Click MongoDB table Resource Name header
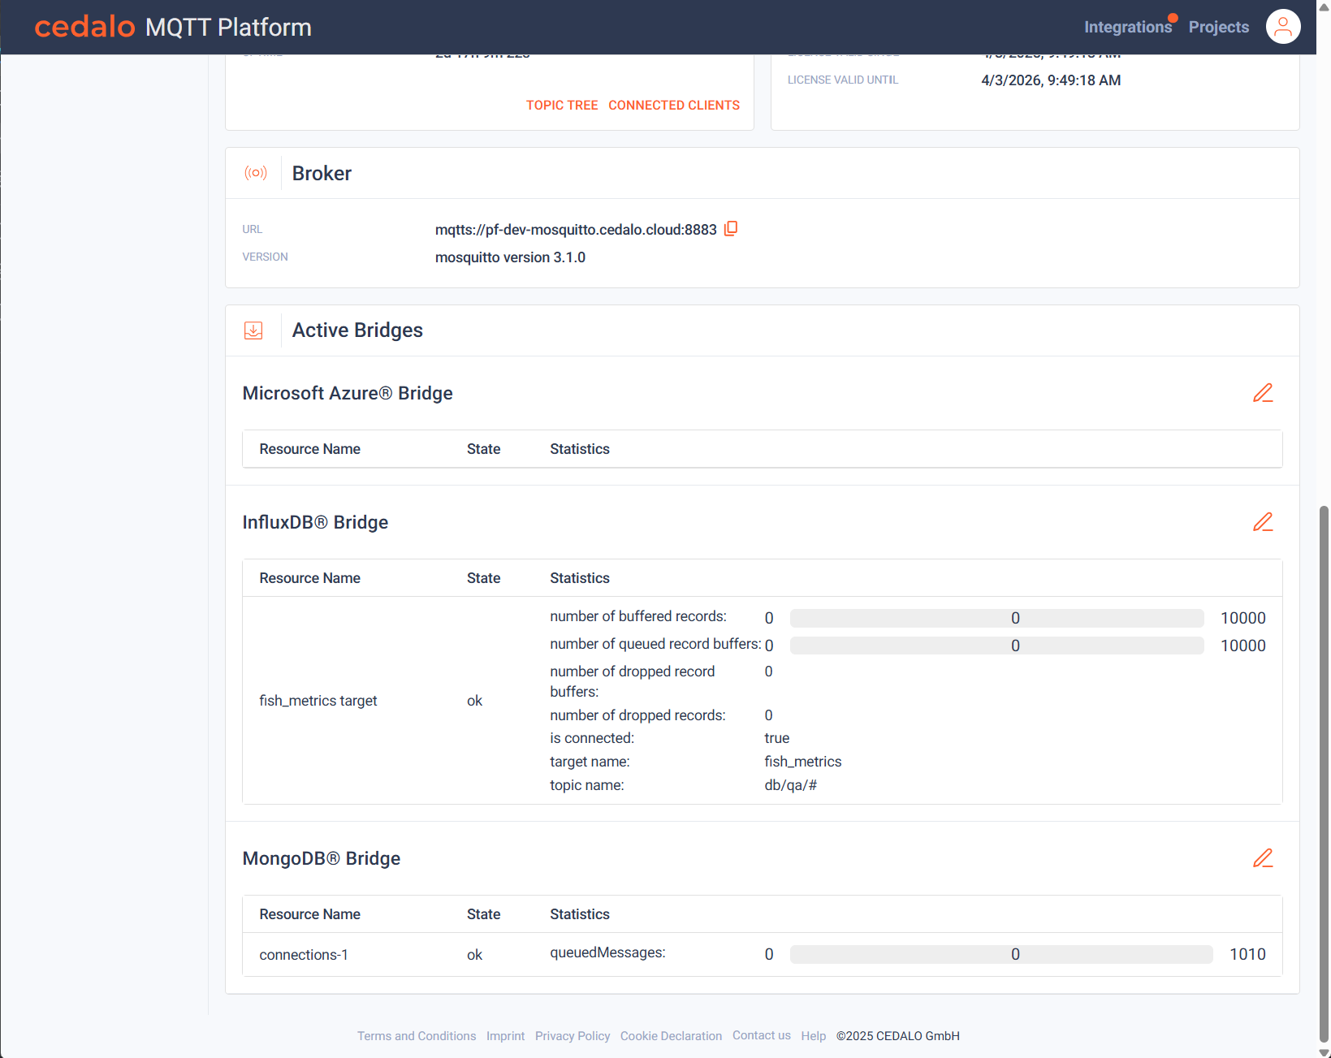 (x=309, y=914)
